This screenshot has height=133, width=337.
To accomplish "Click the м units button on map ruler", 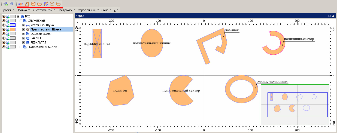I will coord(78,22).
